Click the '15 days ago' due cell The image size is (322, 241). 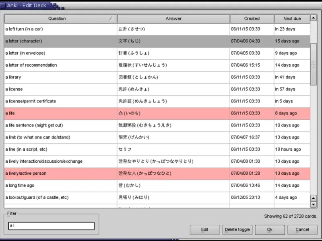tap(292, 41)
